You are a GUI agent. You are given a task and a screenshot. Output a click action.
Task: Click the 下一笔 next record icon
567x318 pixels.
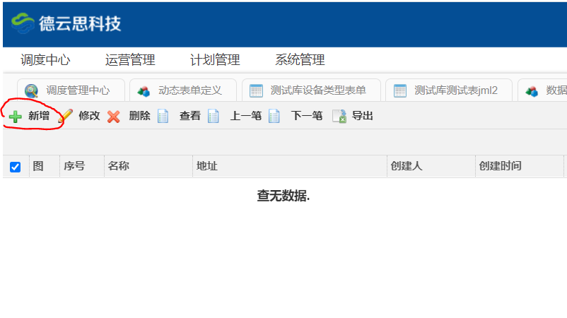[275, 117]
